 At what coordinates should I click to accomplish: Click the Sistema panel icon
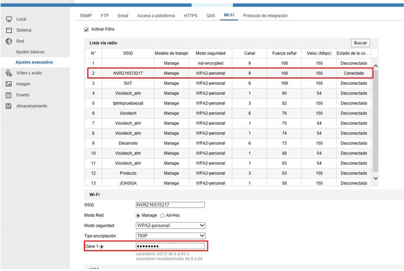[9, 30]
